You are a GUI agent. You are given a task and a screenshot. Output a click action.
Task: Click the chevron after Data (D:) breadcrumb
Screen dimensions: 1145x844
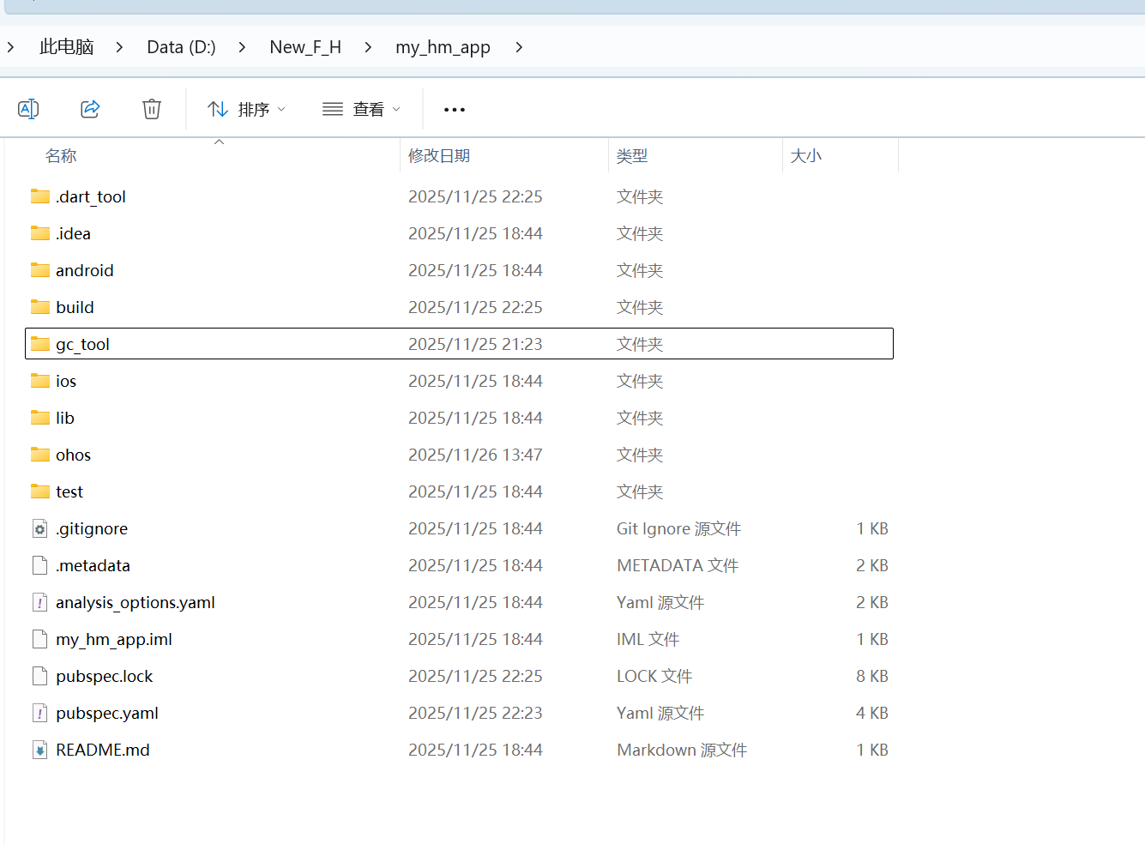click(241, 47)
